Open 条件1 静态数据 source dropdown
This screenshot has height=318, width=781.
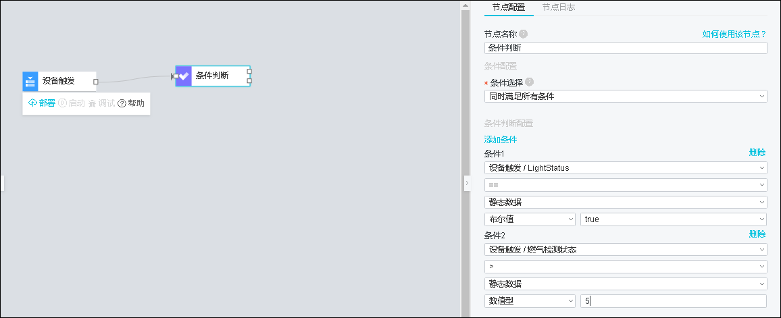[x=626, y=202]
